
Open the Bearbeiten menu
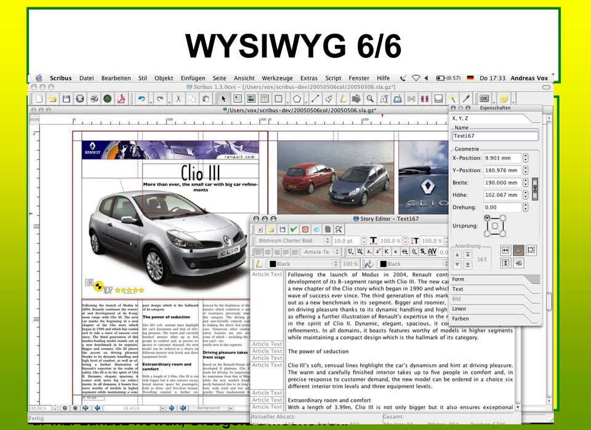[116, 78]
